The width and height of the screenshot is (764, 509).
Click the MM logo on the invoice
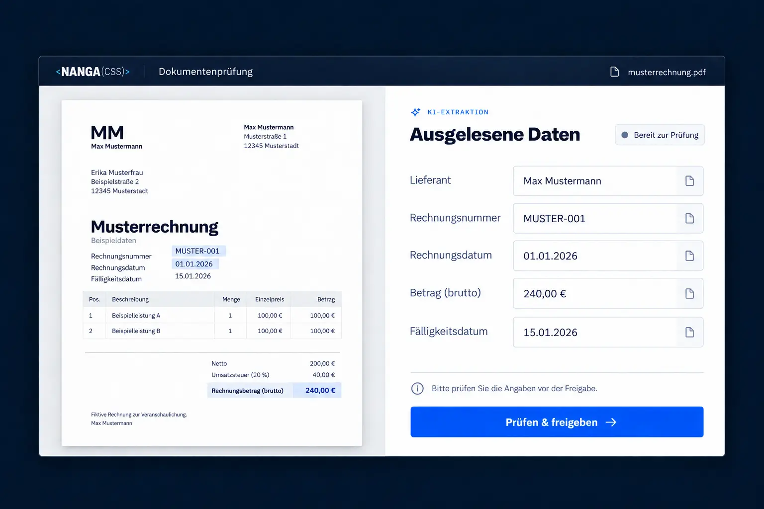tap(107, 133)
